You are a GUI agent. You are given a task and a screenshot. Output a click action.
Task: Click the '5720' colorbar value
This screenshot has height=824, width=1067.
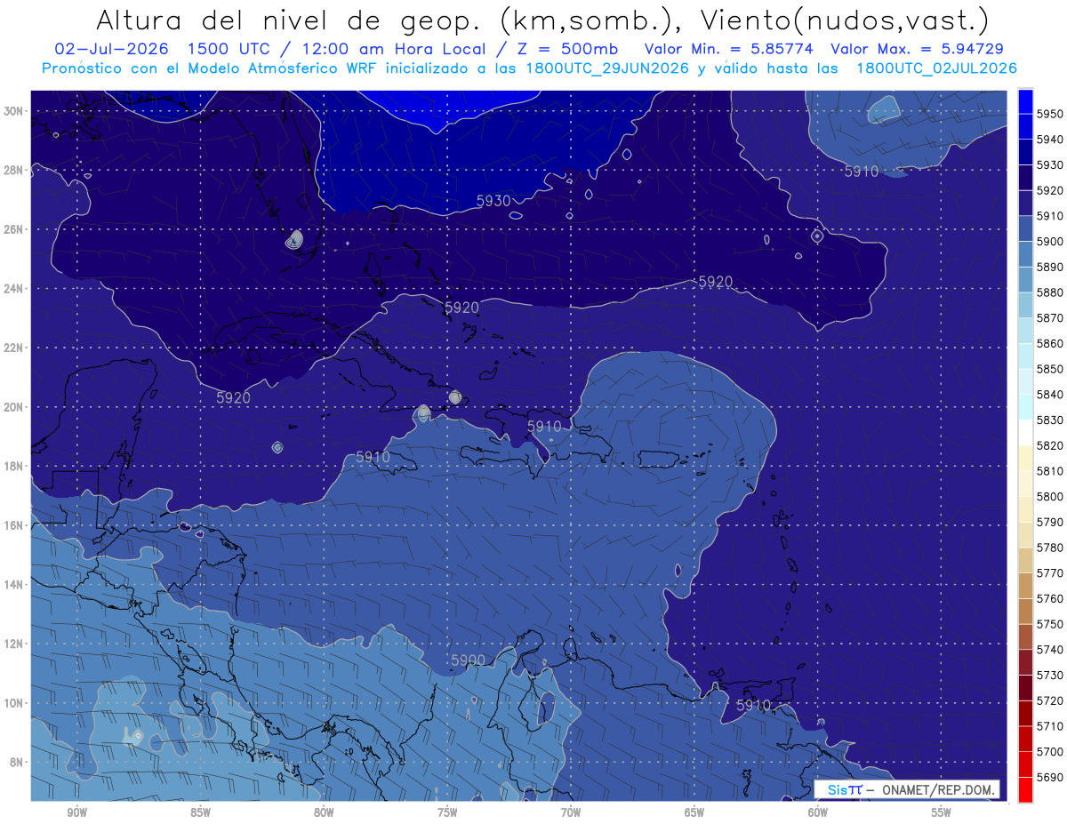[1050, 700]
